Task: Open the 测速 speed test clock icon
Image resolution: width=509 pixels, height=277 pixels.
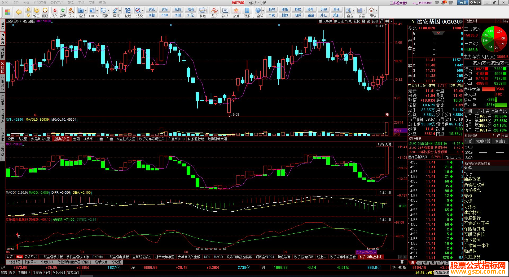Action: click(45, 12)
